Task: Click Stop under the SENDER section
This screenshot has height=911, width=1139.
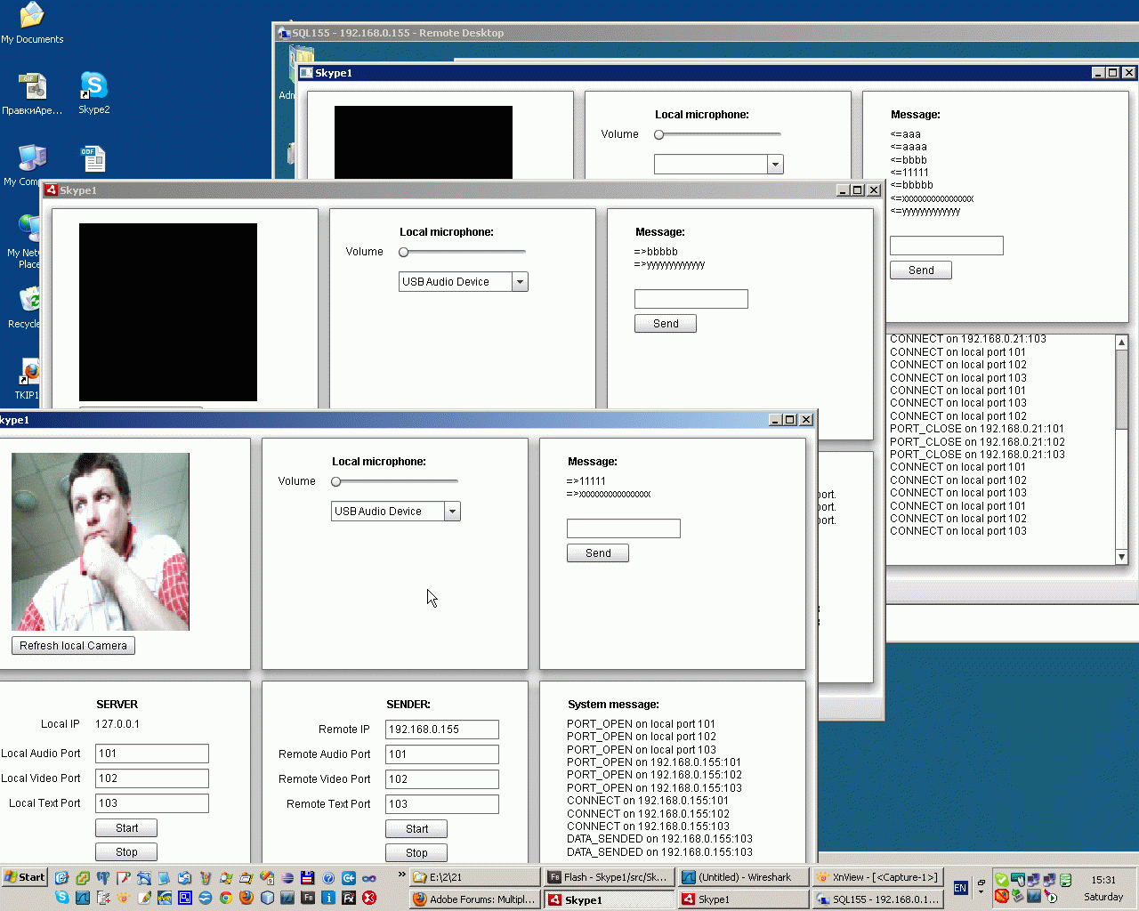Action: pos(416,853)
